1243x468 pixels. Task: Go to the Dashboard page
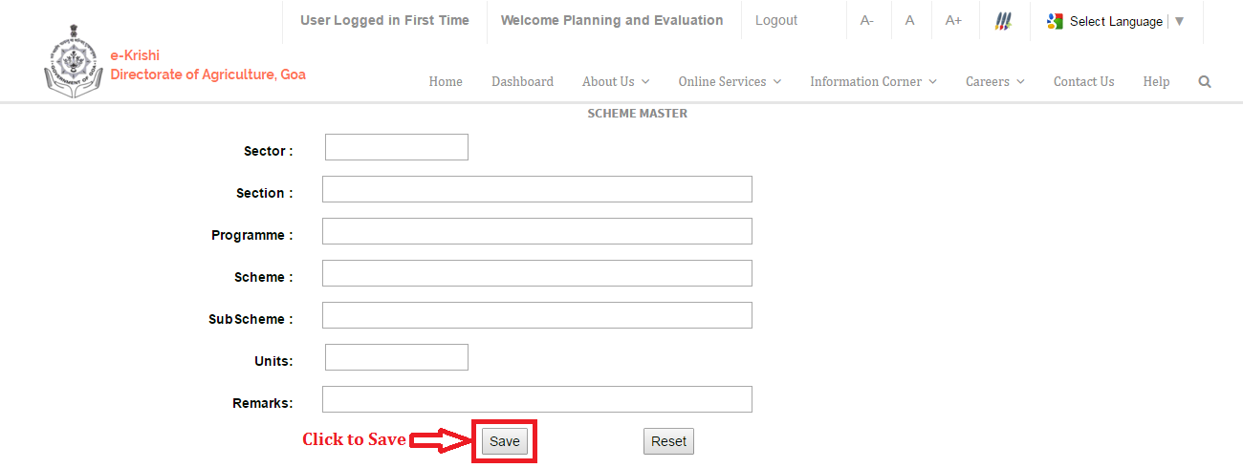[522, 82]
